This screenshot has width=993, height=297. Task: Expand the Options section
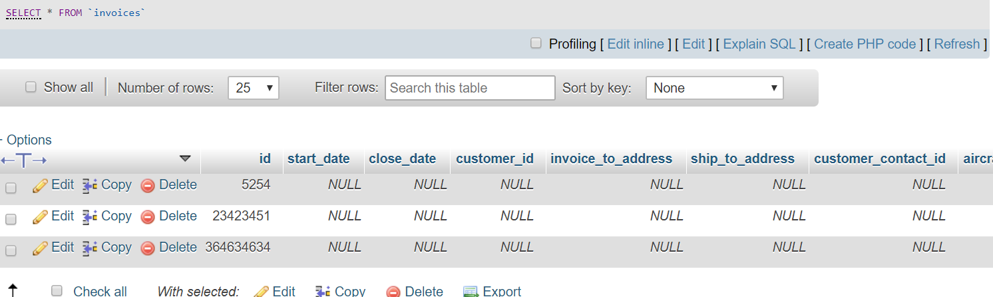click(x=27, y=140)
